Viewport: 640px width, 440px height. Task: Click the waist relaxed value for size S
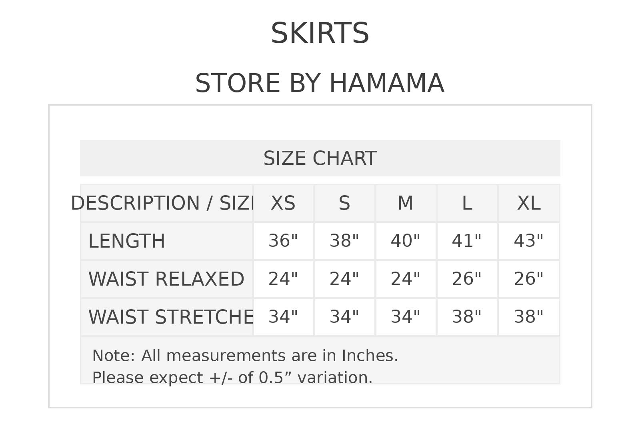[x=344, y=279]
